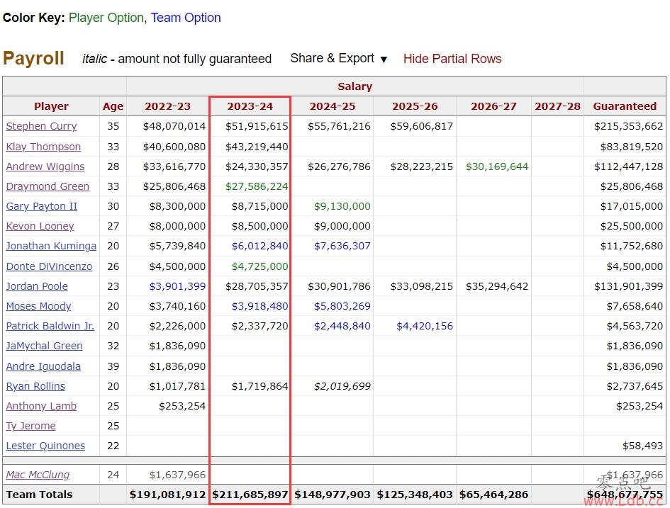Viewport: 670px width, 508px height.
Task: Open Patrick Baldwin Jr. player link
Action: coord(50,326)
